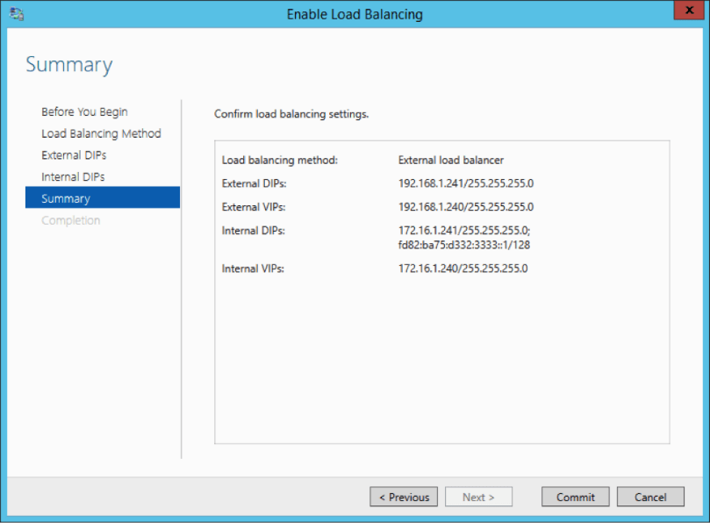Screen dimensions: 710x523
Task: Click the IPv6 address starting with fd82
Action: click(x=463, y=245)
